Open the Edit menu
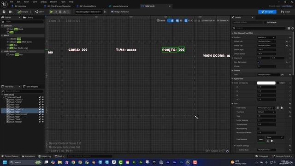The height and width of the screenshot is (166, 295). (18, 2)
